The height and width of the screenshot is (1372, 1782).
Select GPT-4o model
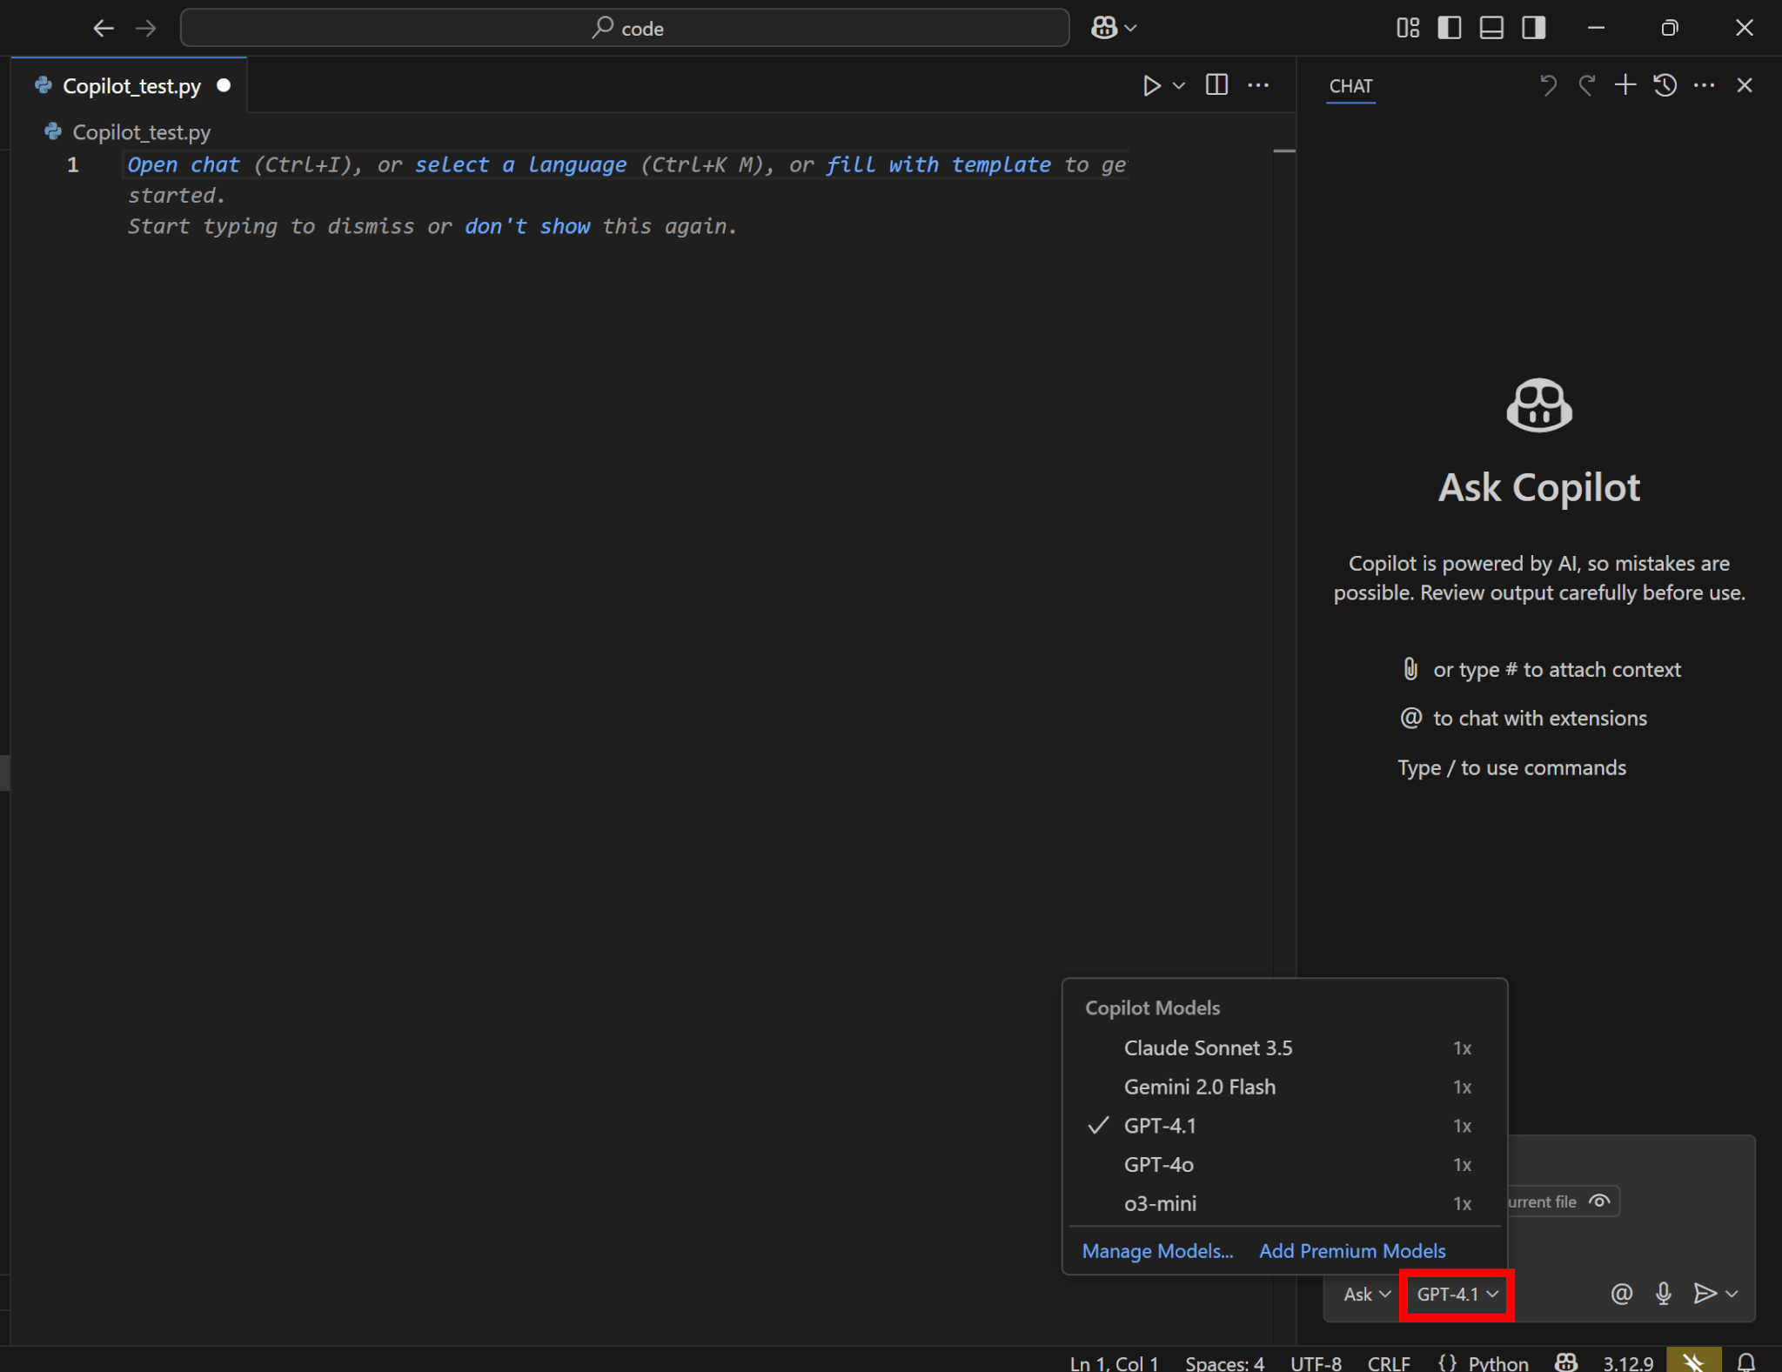point(1284,1165)
